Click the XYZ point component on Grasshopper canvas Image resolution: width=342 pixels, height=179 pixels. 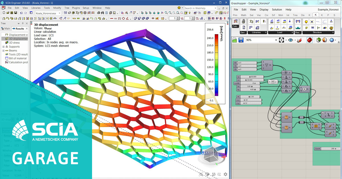tap(267, 65)
